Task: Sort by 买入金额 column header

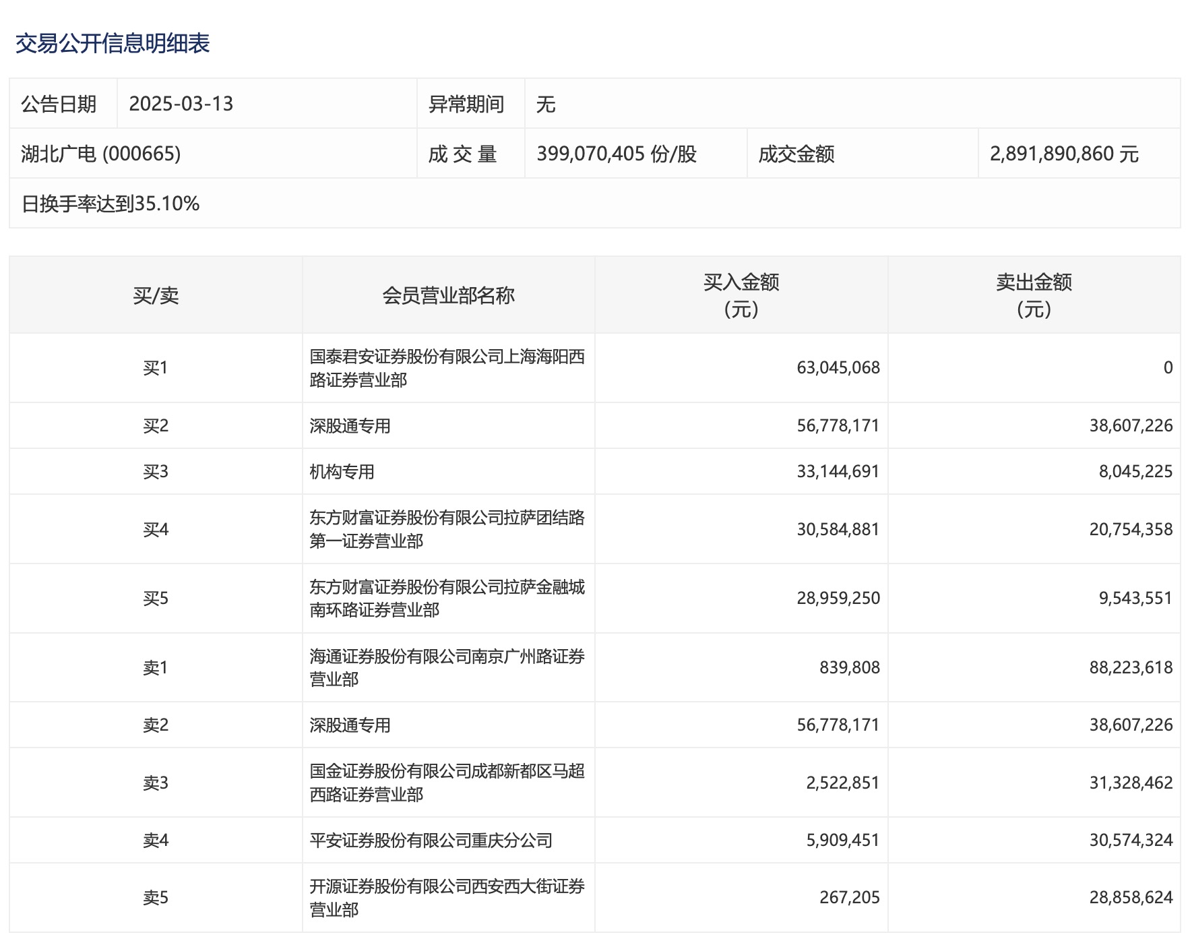Action: tap(741, 295)
